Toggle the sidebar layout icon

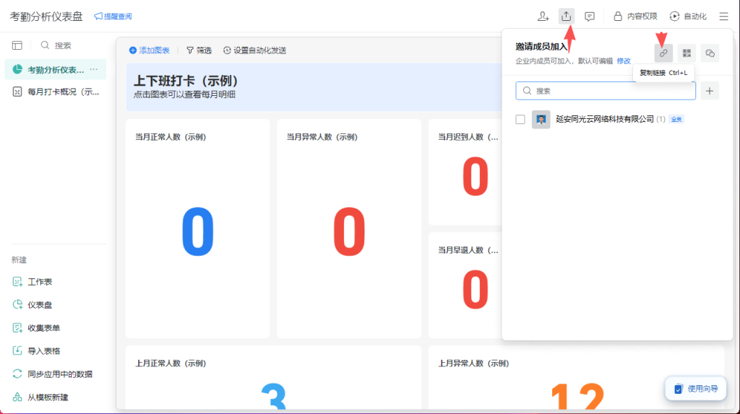(17, 45)
